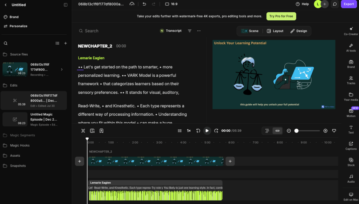Open the Audio panel
Screen dimensions: 359x204
coord(351,178)
